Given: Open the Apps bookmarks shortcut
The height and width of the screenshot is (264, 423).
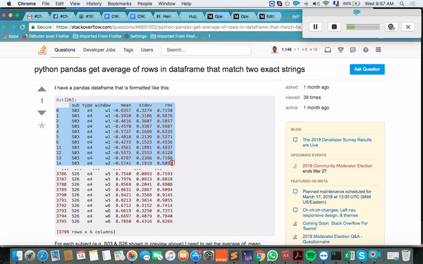Looking at the screenshot, I should 10,36.
